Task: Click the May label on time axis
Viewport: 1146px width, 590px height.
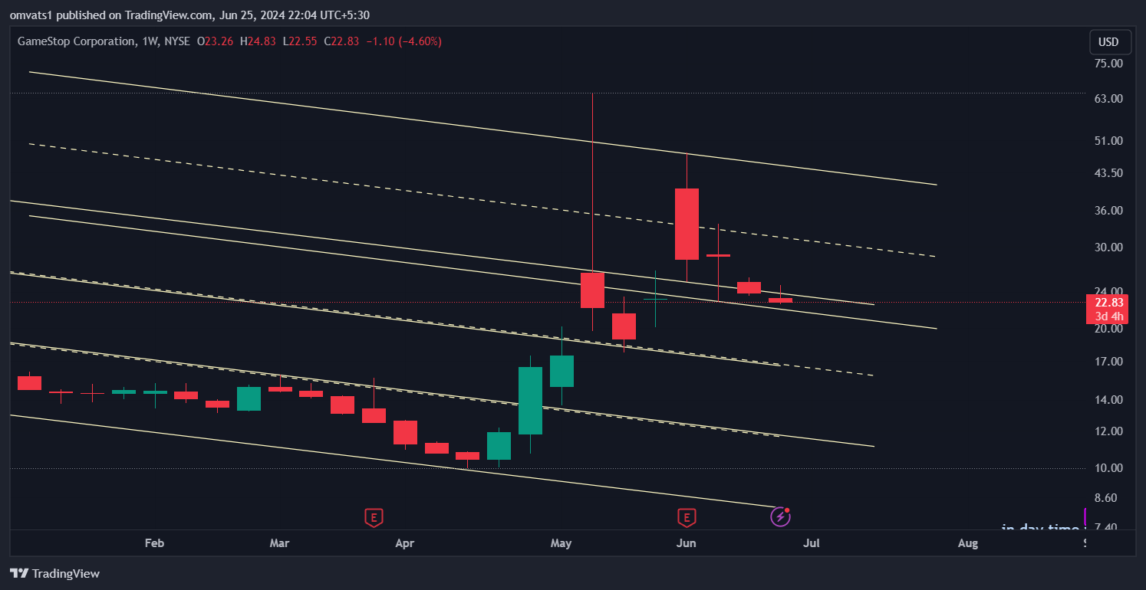Action: click(561, 543)
